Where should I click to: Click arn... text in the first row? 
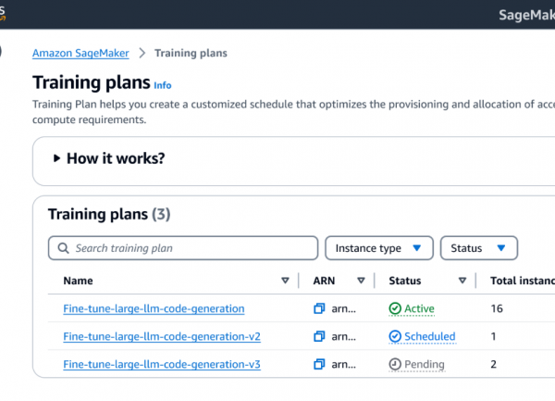point(344,309)
